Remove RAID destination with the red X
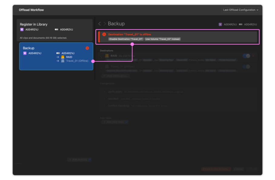Screen dimensions: 275x180 pos(253,56)
